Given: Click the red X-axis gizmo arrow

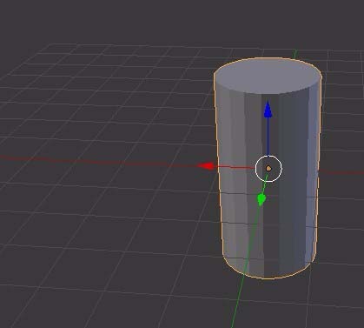Looking at the screenshot, I should coord(206,166).
